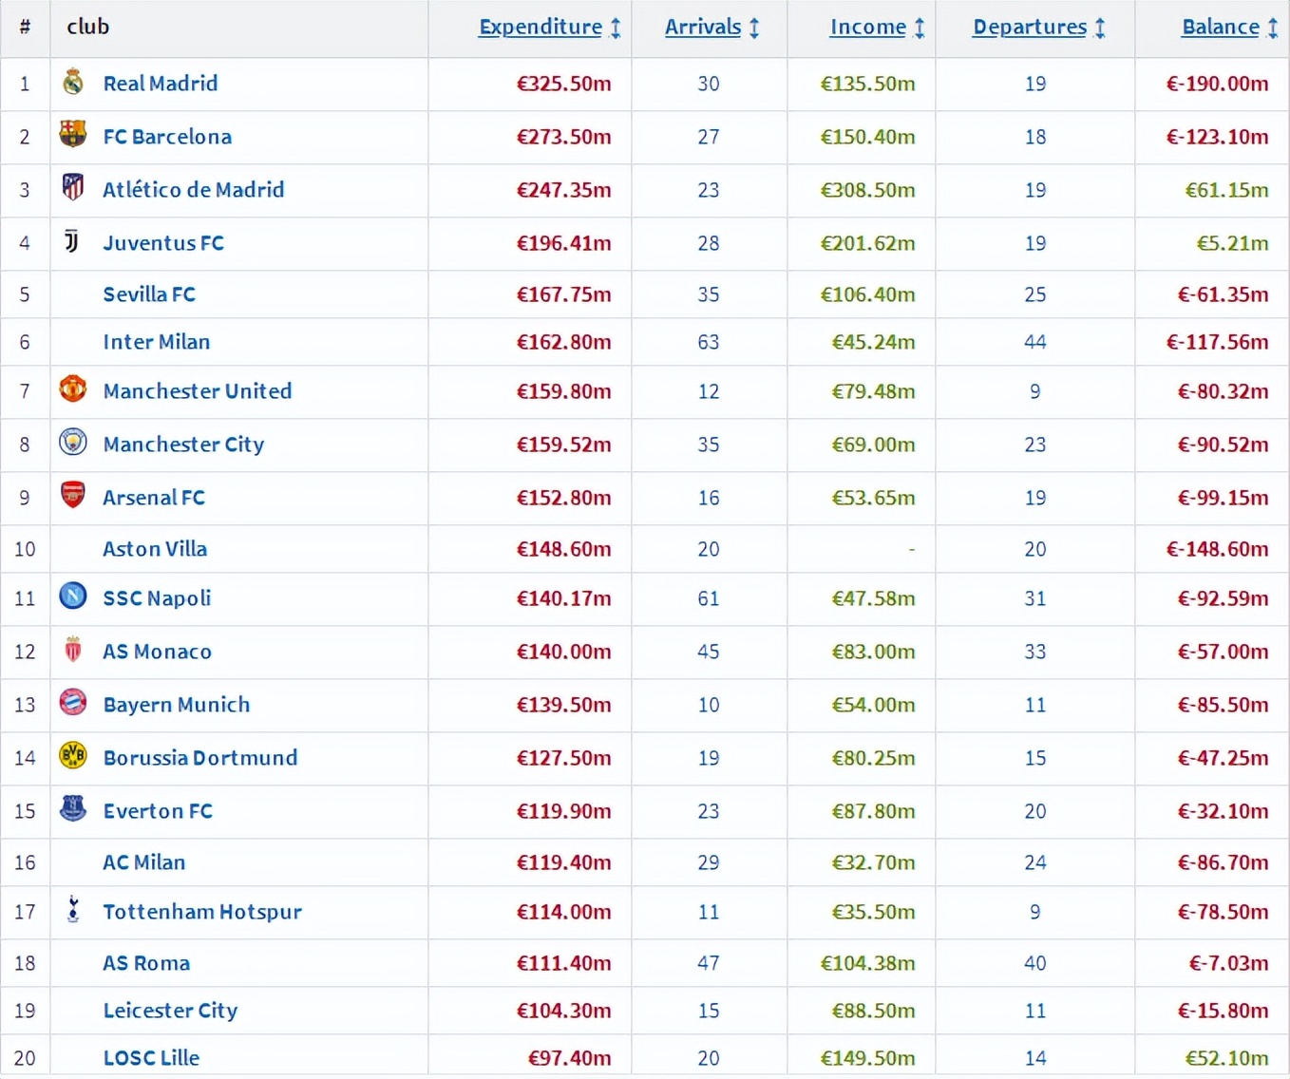This screenshot has width=1290, height=1079.
Task: Sort table by Balance column header
Action: [x=1220, y=28]
